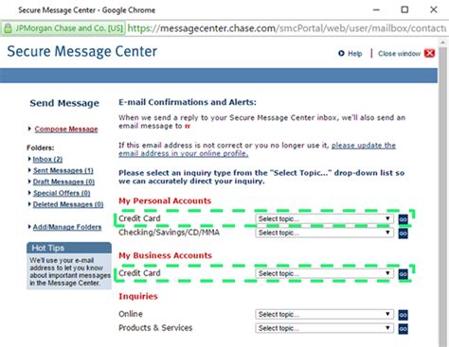Click the Online inquiry label
The image size is (449, 347).
(x=131, y=314)
